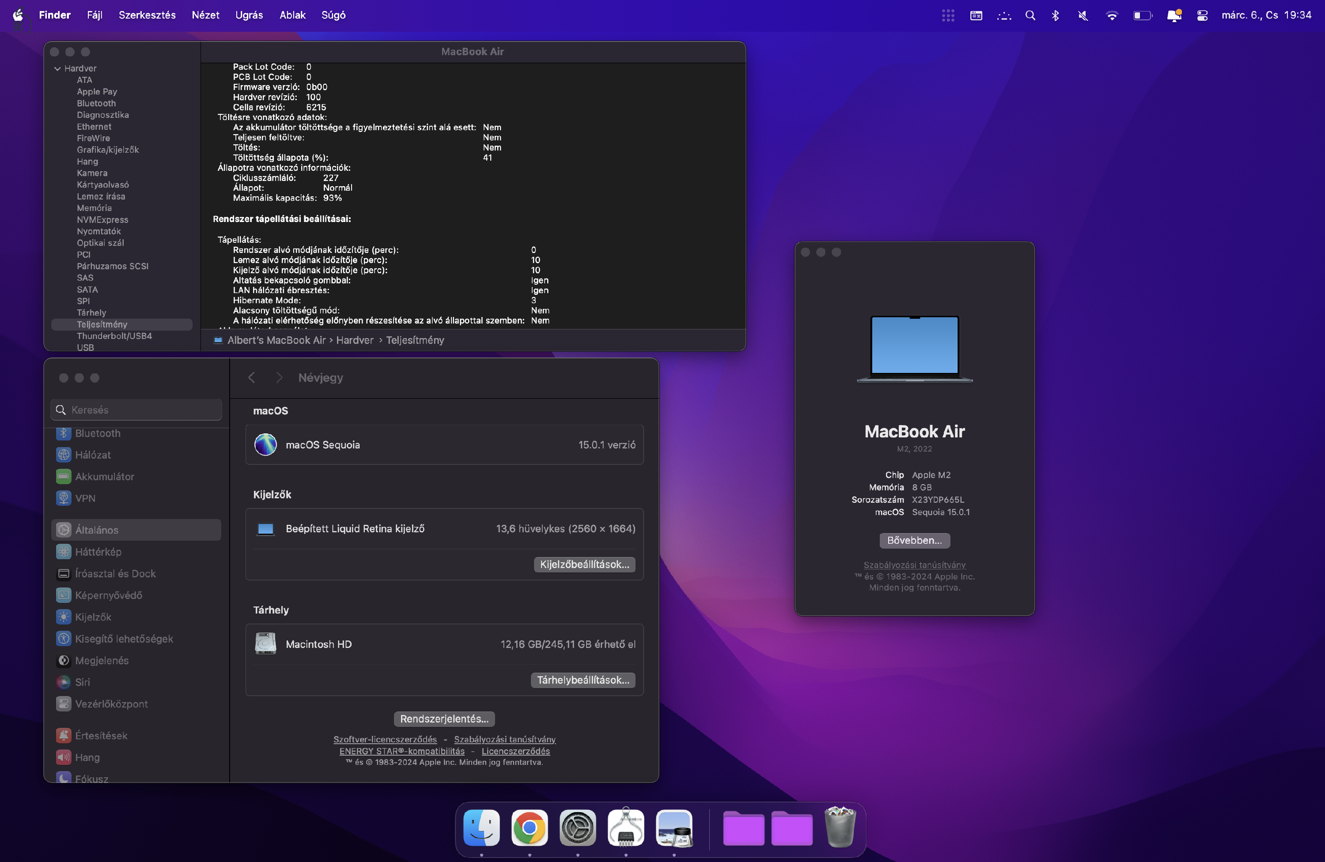Open System Settings from the Dock
Image resolution: width=1325 pixels, height=862 pixels.
tap(577, 828)
